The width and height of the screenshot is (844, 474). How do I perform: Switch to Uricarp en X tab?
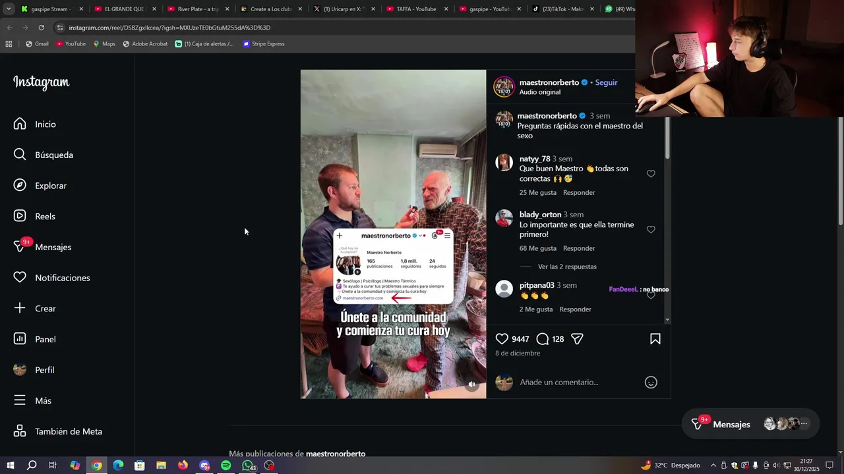click(x=344, y=9)
